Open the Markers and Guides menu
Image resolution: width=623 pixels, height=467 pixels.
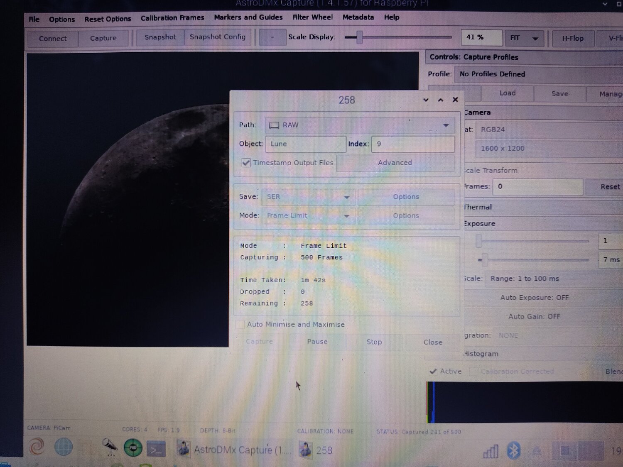(x=248, y=17)
